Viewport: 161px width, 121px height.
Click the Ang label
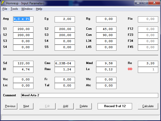point(6,19)
